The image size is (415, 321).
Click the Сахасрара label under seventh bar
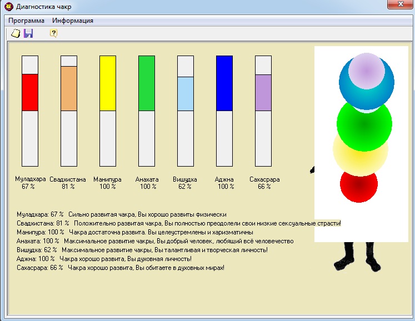coord(264,179)
